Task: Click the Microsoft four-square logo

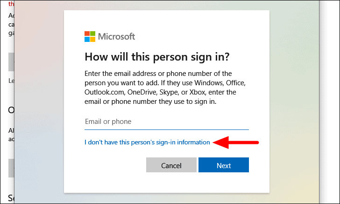Action: pos(90,36)
